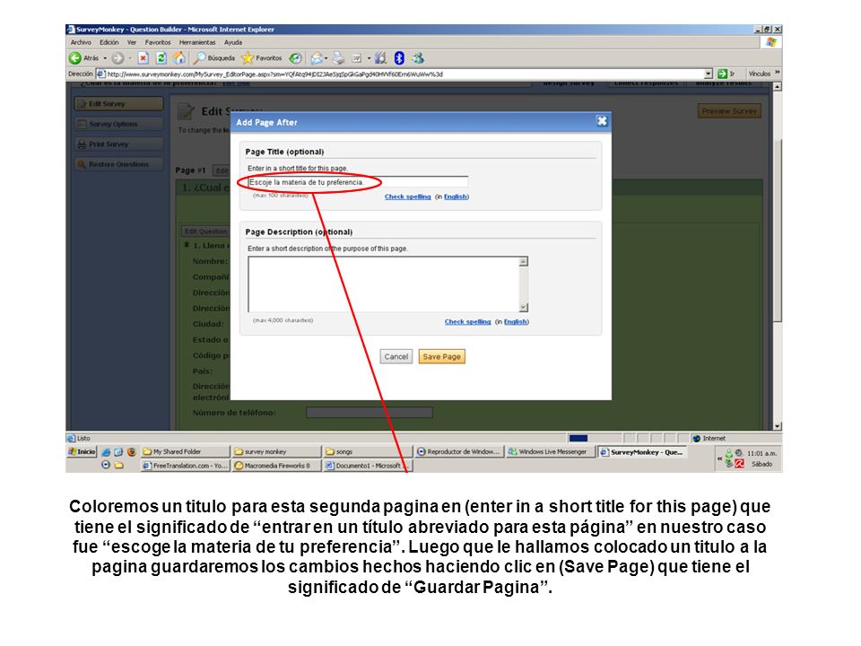Click the Edit with Word icon
The image size is (861, 646).
click(x=356, y=57)
